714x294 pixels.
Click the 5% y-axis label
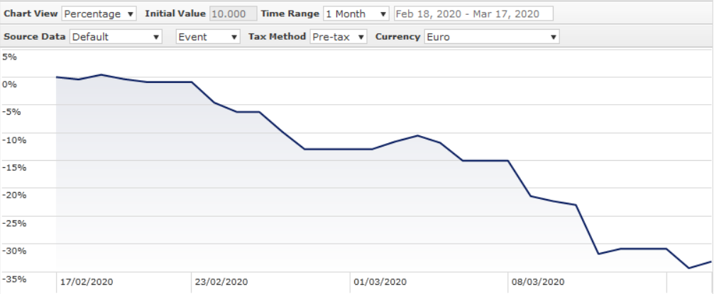(x=9, y=56)
